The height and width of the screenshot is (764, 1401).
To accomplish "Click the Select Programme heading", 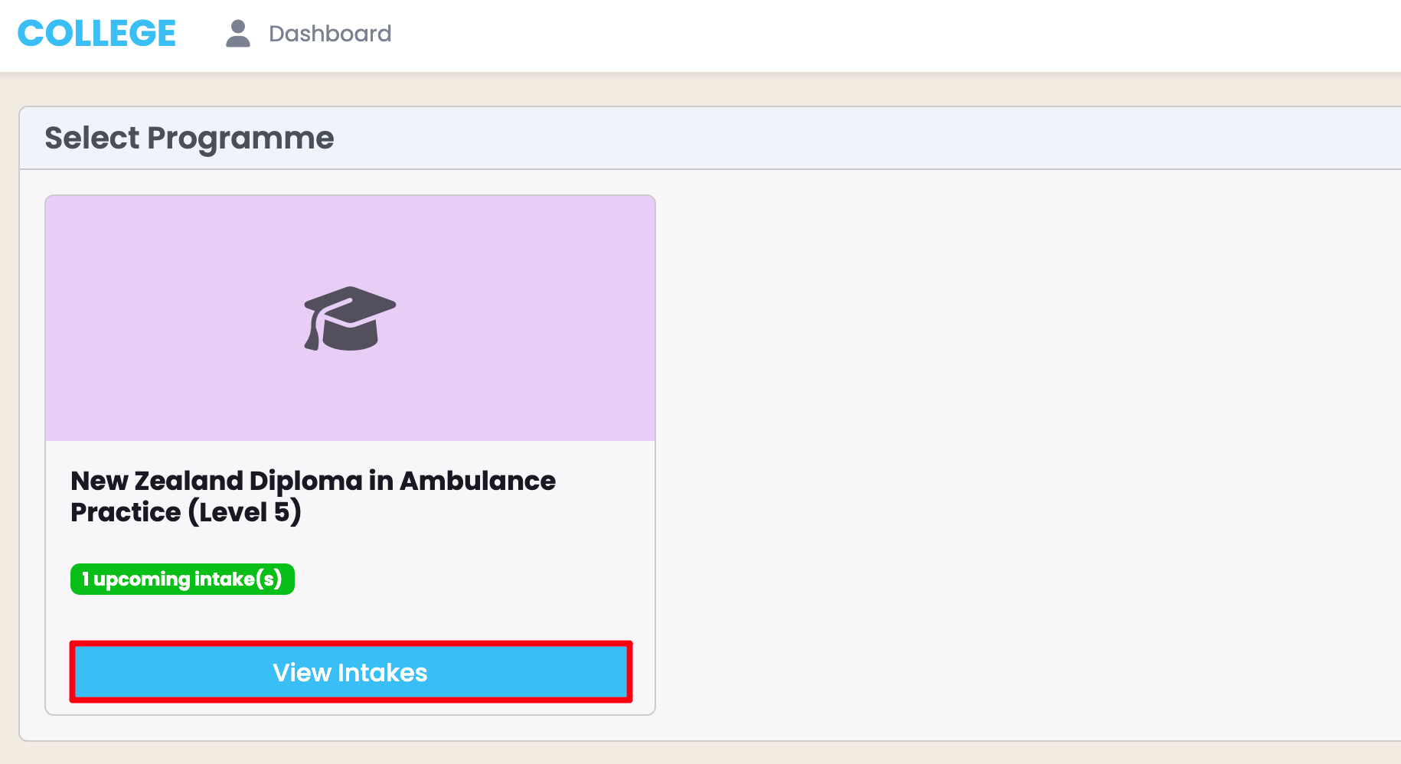I will [189, 139].
